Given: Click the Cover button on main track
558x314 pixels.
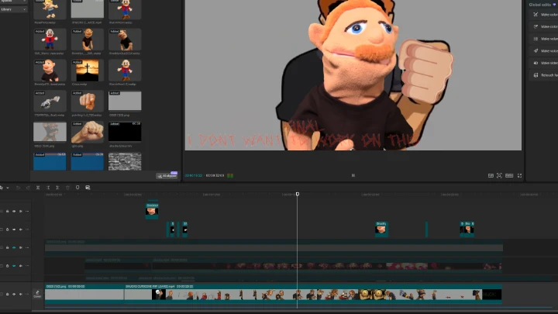Looking at the screenshot, I should 37,294.
